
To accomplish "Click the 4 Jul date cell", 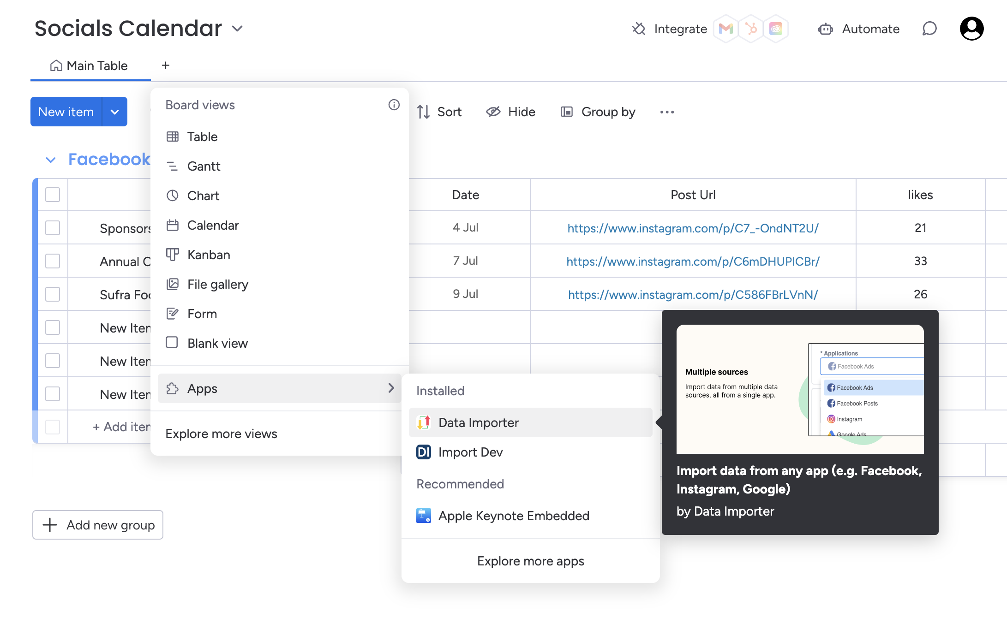I will (x=466, y=228).
